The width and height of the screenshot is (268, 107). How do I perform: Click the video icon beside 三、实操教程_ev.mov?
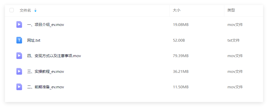(19, 71)
